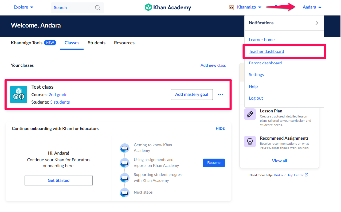Image resolution: width=341 pixels, height=212 pixels.
Task: Click into the Search input field
Action: (x=72, y=8)
